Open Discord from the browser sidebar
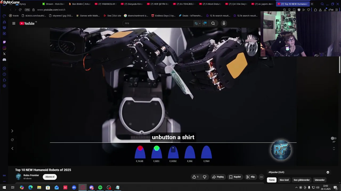This screenshot has height=191, width=341. tap(4, 60)
